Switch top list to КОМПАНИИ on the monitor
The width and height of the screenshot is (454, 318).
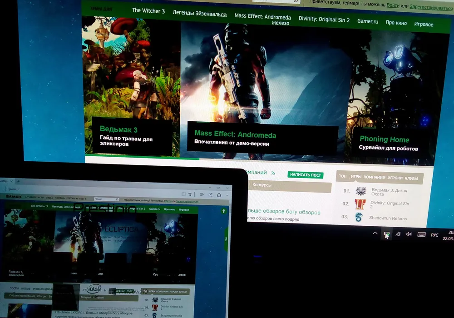click(374, 177)
